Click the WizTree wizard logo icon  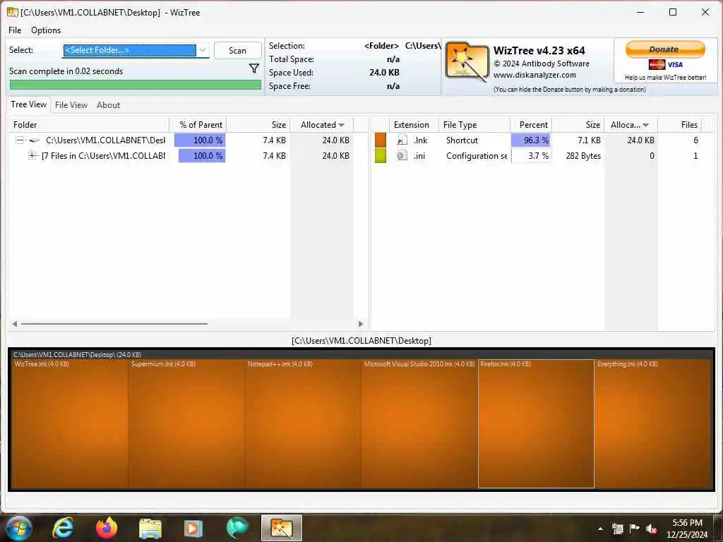pos(467,62)
